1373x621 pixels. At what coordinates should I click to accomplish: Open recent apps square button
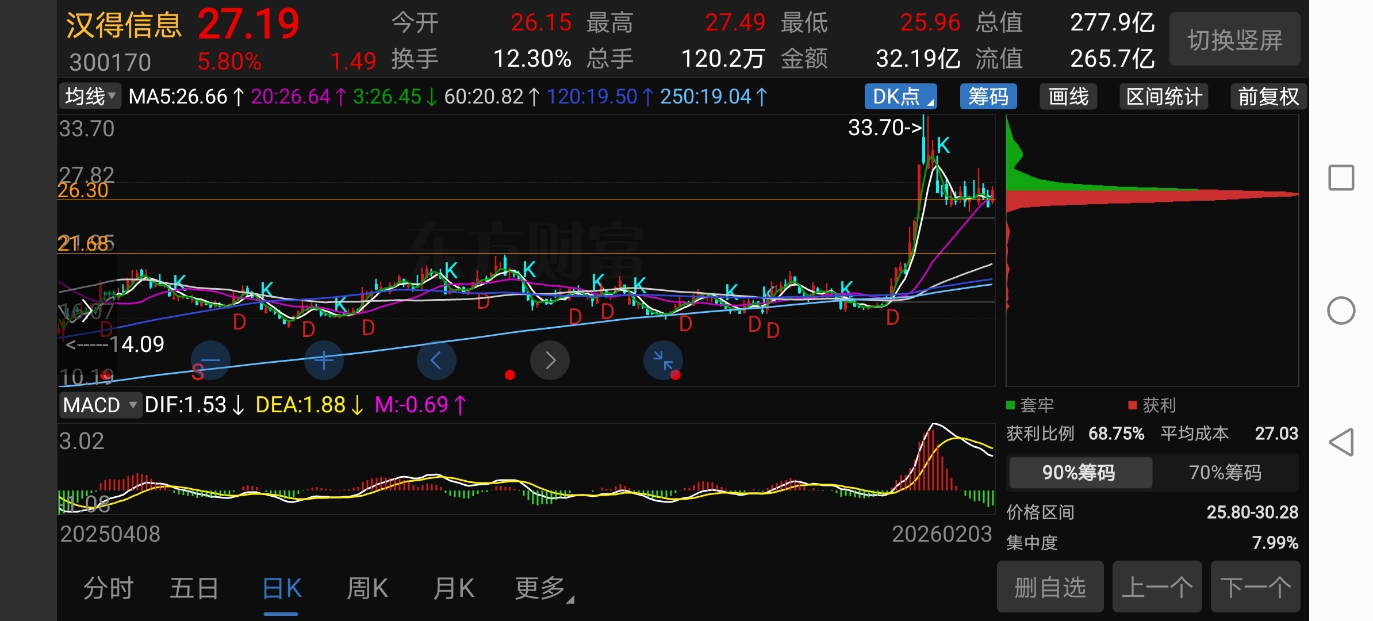click(x=1341, y=178)
